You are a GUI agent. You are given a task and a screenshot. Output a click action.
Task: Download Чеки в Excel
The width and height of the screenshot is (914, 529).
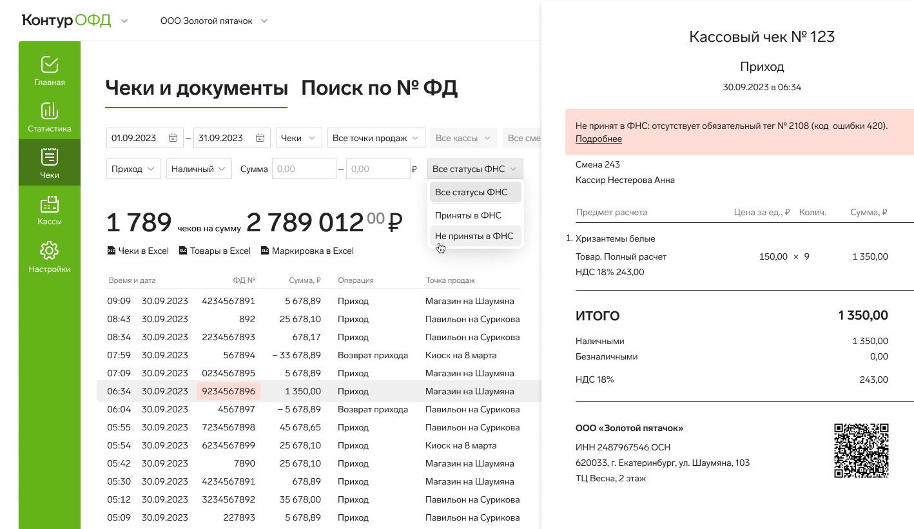click(138, 251)
